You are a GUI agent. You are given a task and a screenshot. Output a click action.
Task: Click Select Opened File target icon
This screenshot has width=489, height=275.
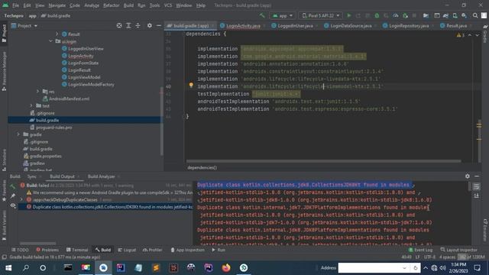point(119,25)
